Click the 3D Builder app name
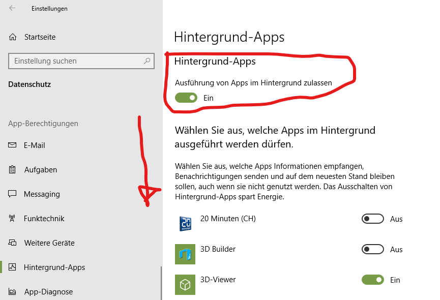The width and height of the screenshot is (440, 300). (218, 249)
